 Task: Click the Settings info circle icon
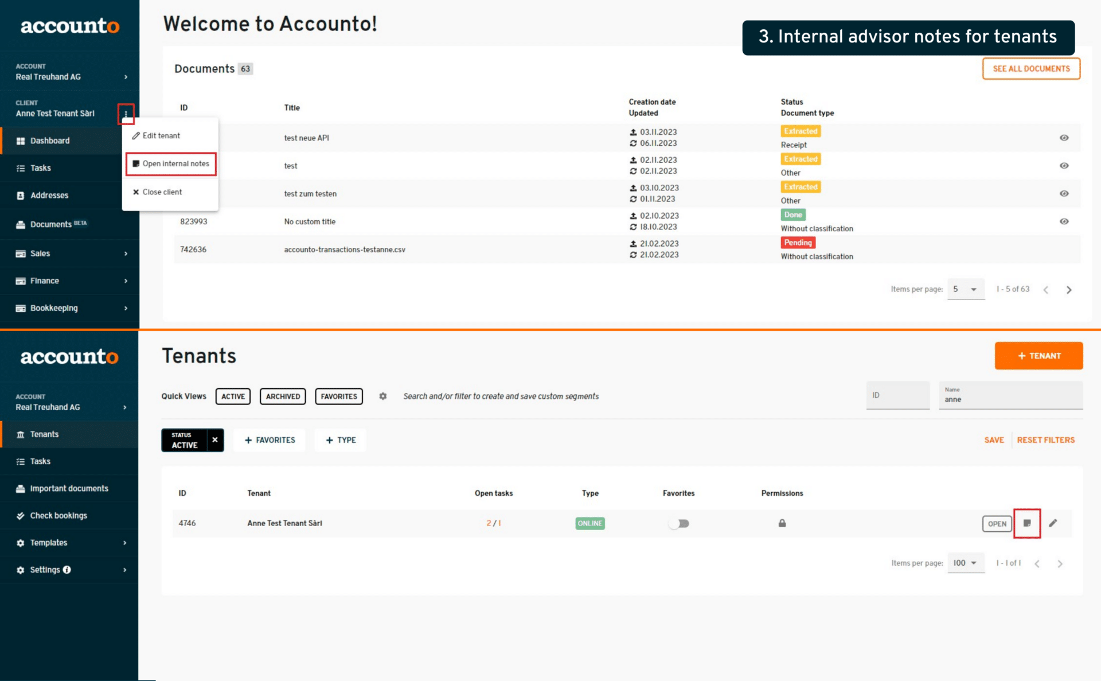pyautogui.click(x=67, y=570)
